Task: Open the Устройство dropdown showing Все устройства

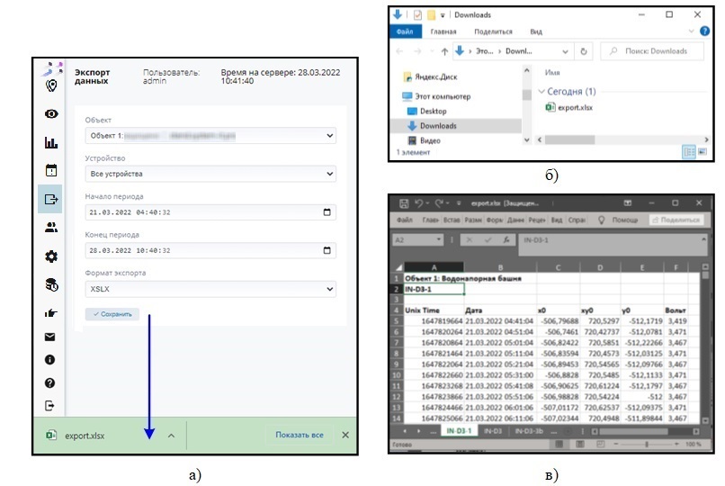Action: point(210,174)
